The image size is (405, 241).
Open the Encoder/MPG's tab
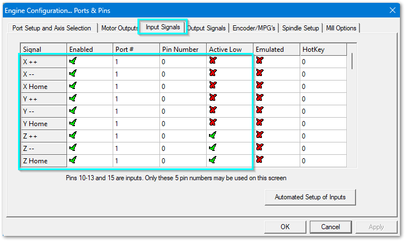coord(254,28)
